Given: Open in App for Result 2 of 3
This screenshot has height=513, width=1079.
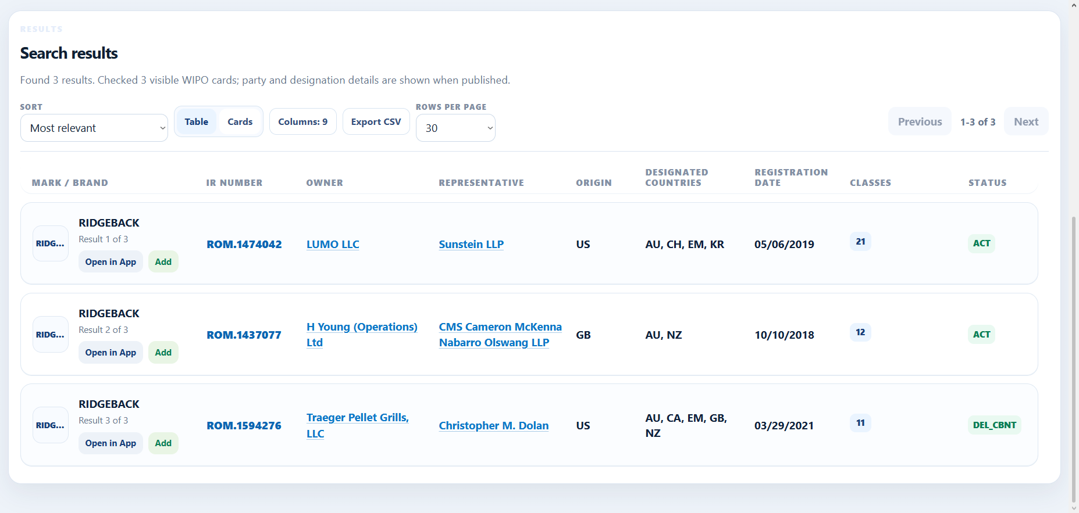Looking at the screenshot, I should pos(111,353).
